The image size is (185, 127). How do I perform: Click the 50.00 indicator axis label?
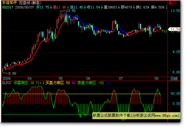[x=175, y=93]
